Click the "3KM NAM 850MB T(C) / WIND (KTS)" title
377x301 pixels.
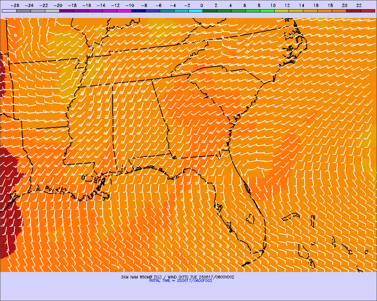(155, 277)
